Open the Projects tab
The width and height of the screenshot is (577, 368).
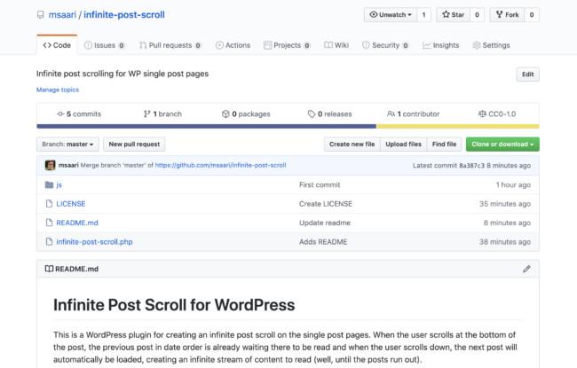[x=287, y=45]
